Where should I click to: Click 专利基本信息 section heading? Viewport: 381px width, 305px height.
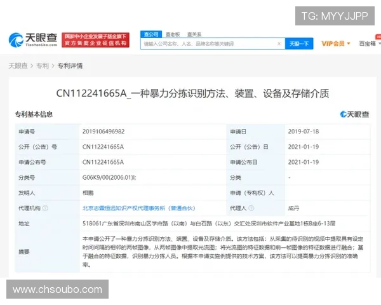click(34, 114)
